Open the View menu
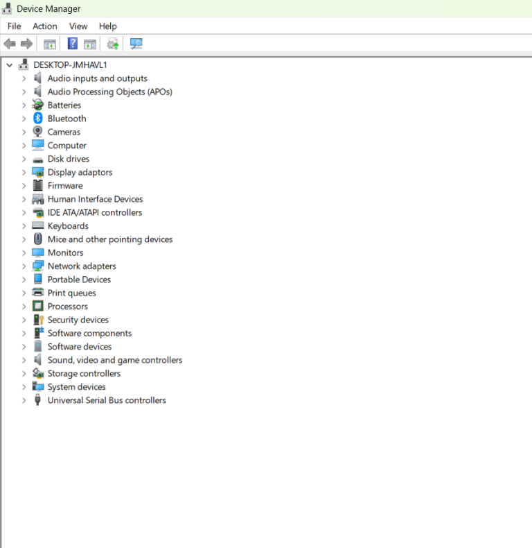 pos(78,26)
